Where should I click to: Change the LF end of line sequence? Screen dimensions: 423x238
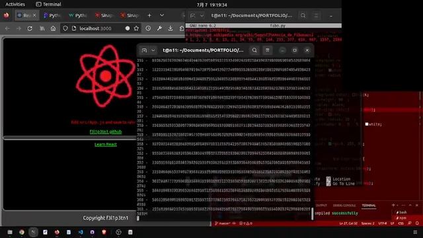pyautogui.click(x=392, y=223)
